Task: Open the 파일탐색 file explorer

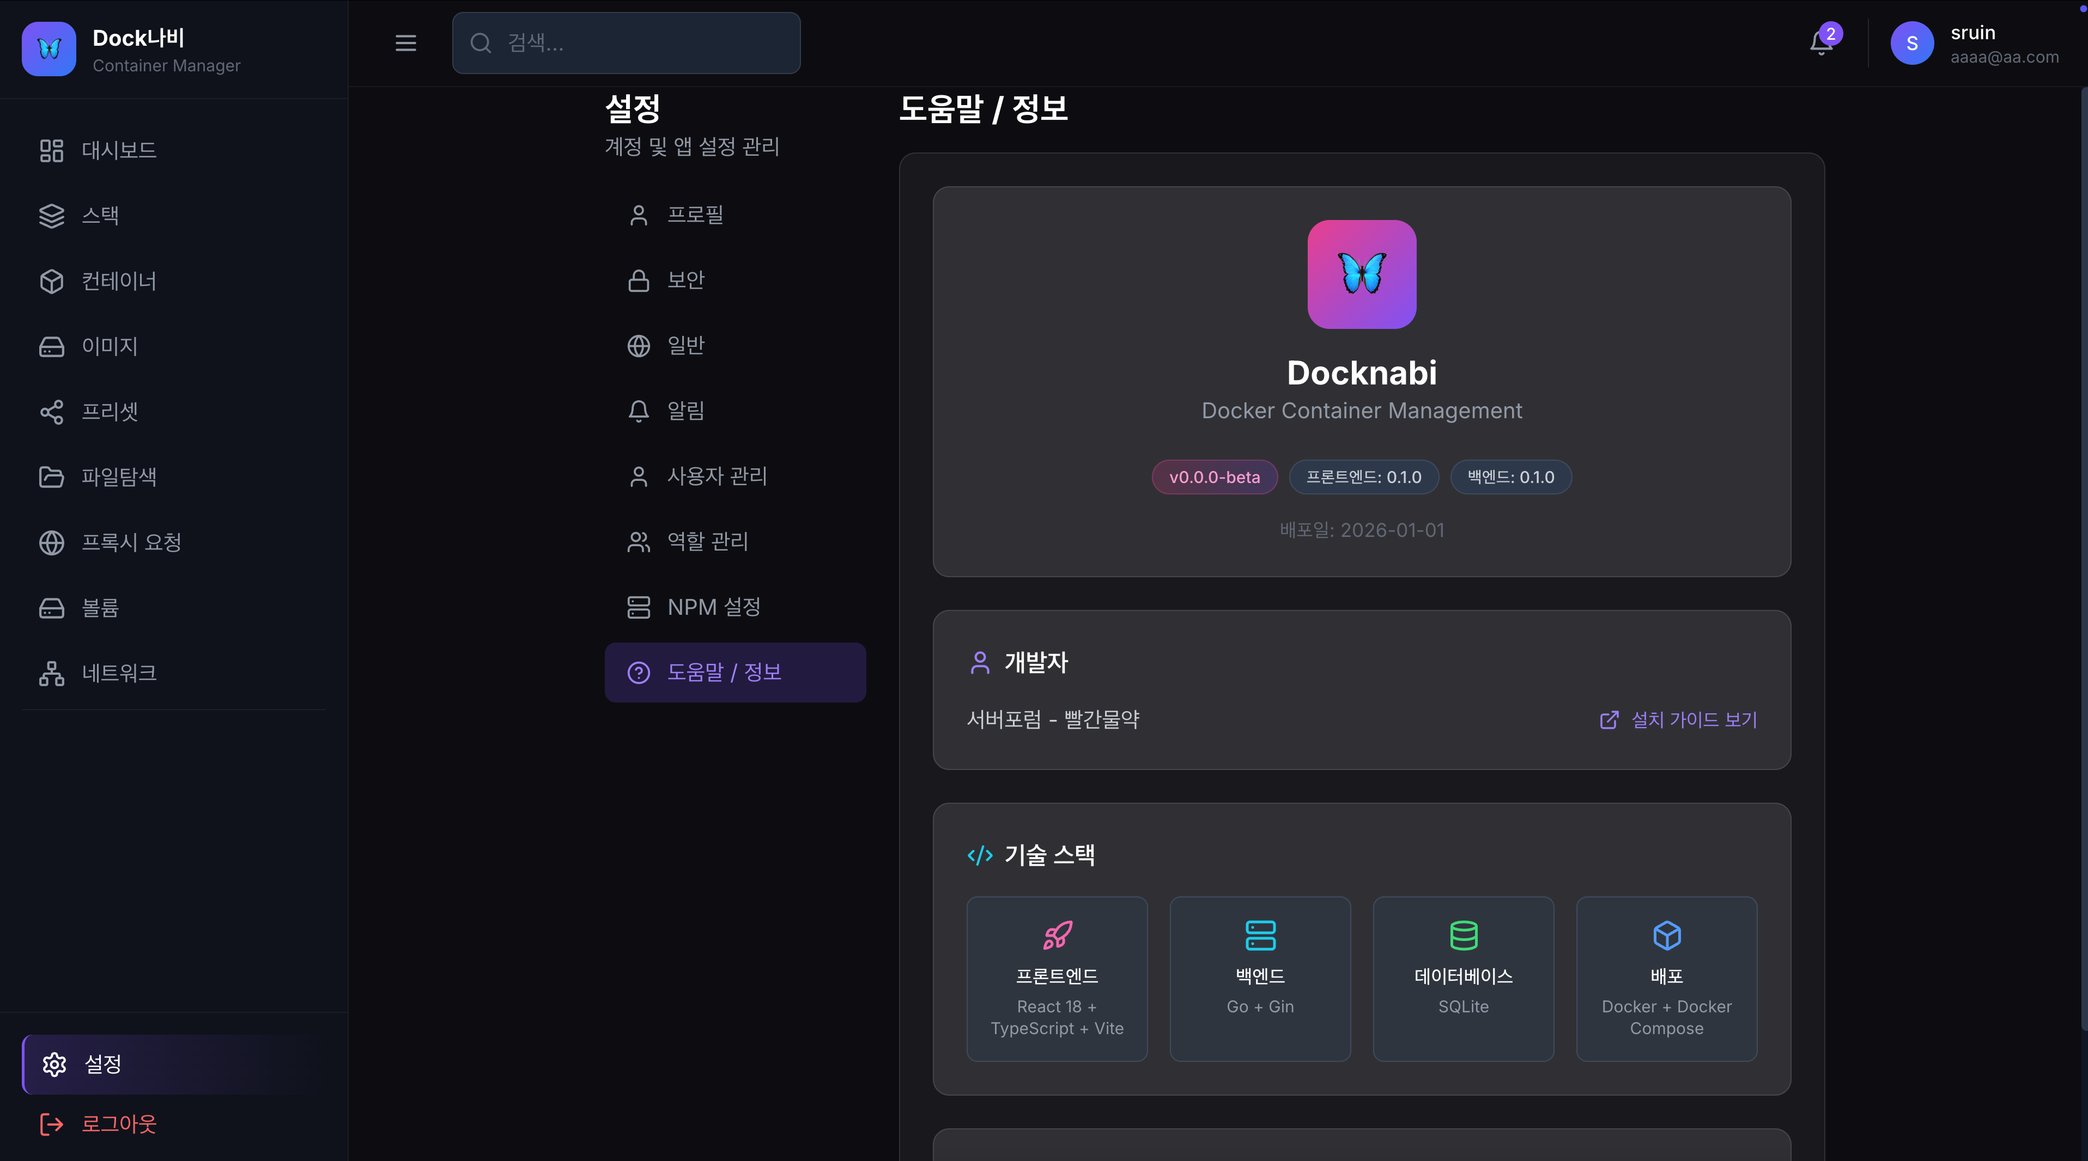Action: pos(119,477)
